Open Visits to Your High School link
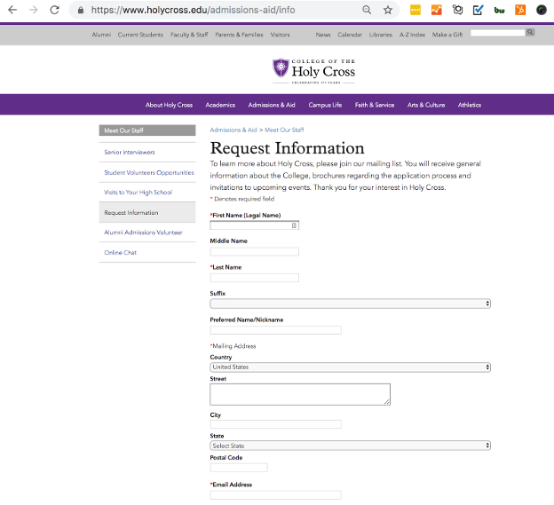 point(138,192)
